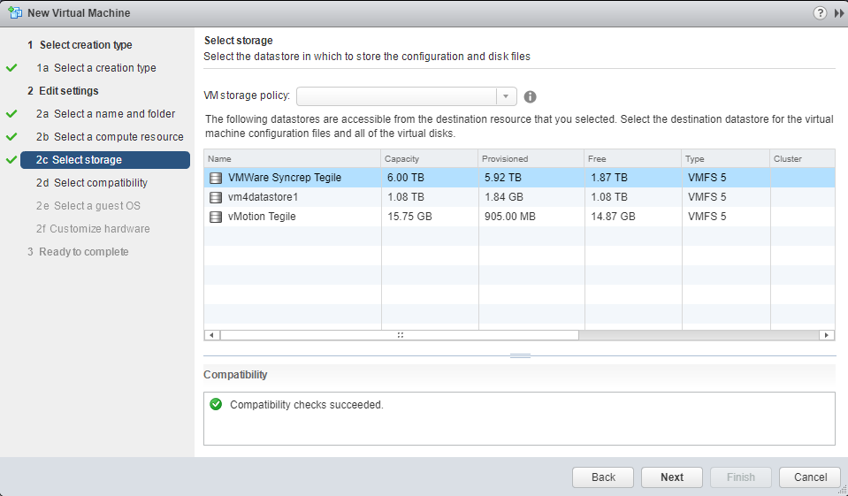Cancel the New Virtual Machine wizard

[x=810, y=477]
